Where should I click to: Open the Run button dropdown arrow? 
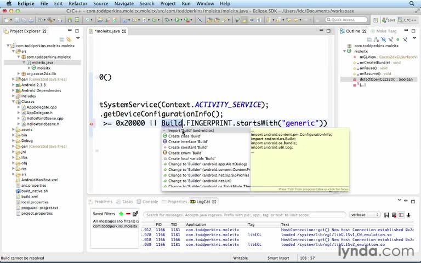click(181, 20)
